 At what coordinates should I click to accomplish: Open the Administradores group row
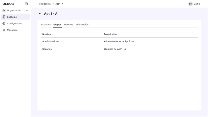[120, 41]
